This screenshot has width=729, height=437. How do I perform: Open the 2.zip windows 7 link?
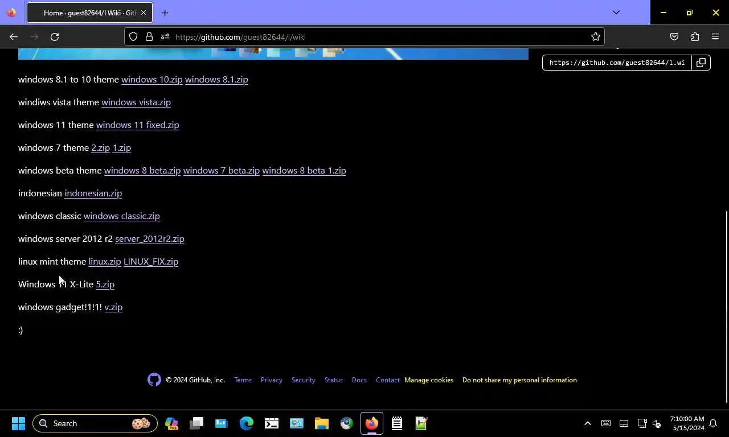point(100,147)
